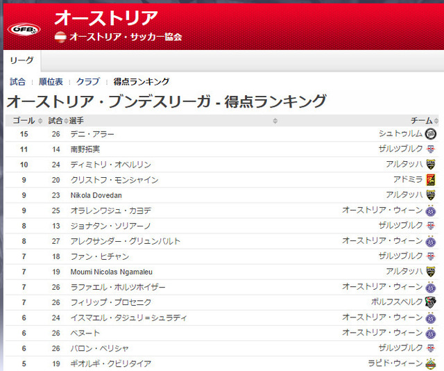Click team アドミラ
Screen dimensions: 444x371
click(x=408, y=179)
